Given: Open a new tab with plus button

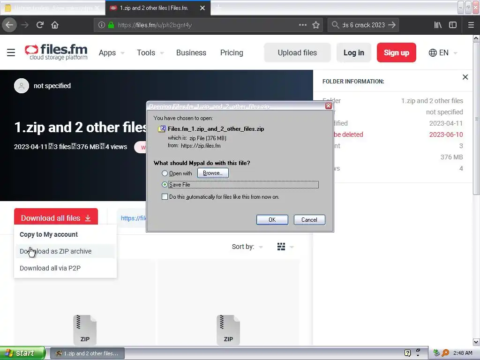Looking at the screenshot, I should coord(218,7).
